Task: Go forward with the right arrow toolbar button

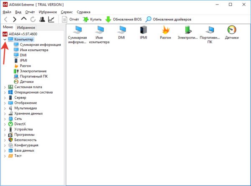Action: pos(15,19)
